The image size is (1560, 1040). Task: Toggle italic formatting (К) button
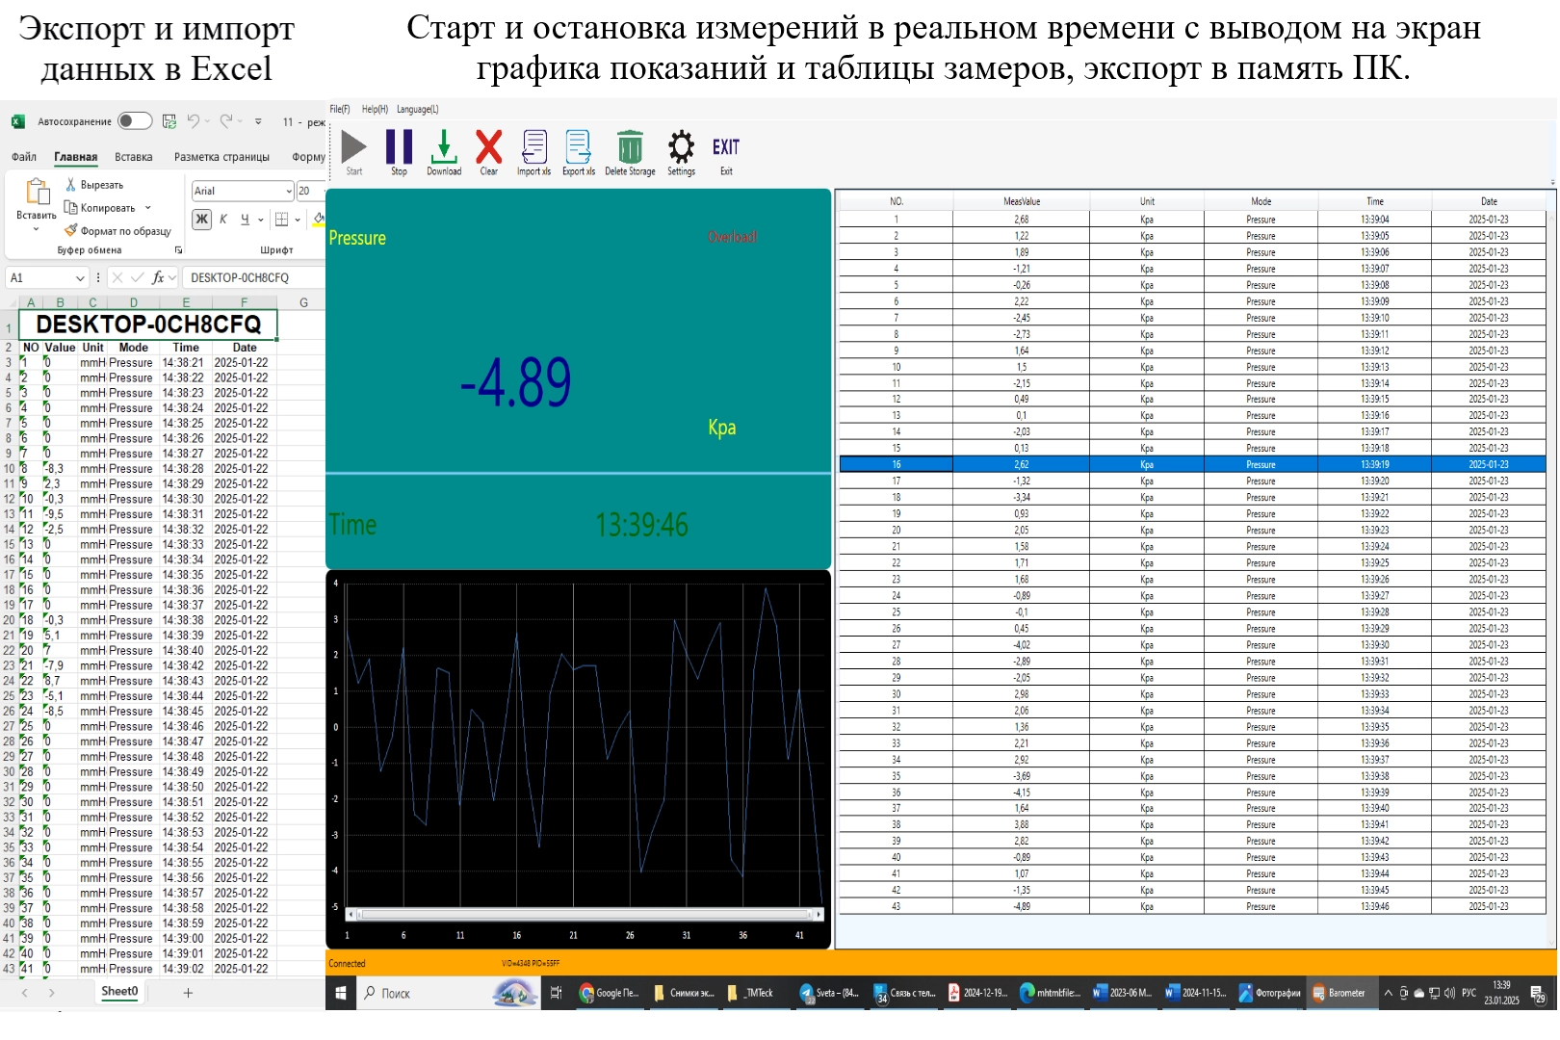coord(223,220)
